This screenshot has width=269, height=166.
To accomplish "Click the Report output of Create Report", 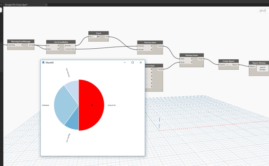I will click(x=235, y=65).
